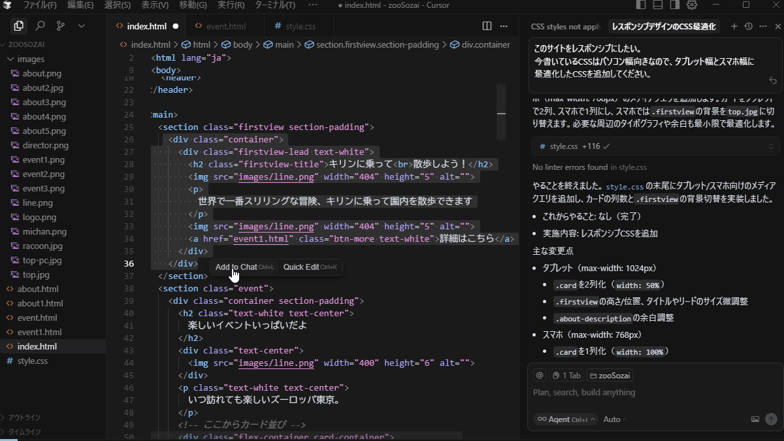Show chat history clock icon

pyautogui.click(x=748, y=26)
